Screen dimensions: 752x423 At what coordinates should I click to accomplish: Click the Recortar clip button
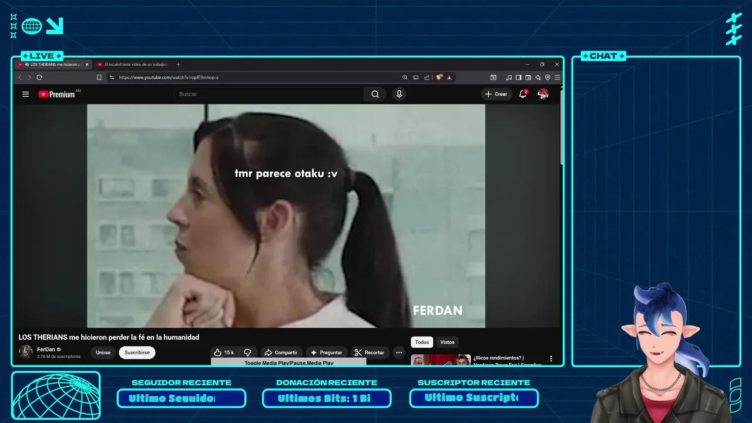370,352
